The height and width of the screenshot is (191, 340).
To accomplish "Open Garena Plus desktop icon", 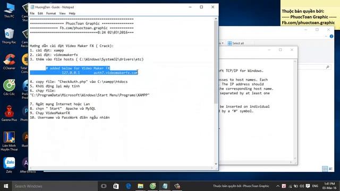I will tap(9, 113).
